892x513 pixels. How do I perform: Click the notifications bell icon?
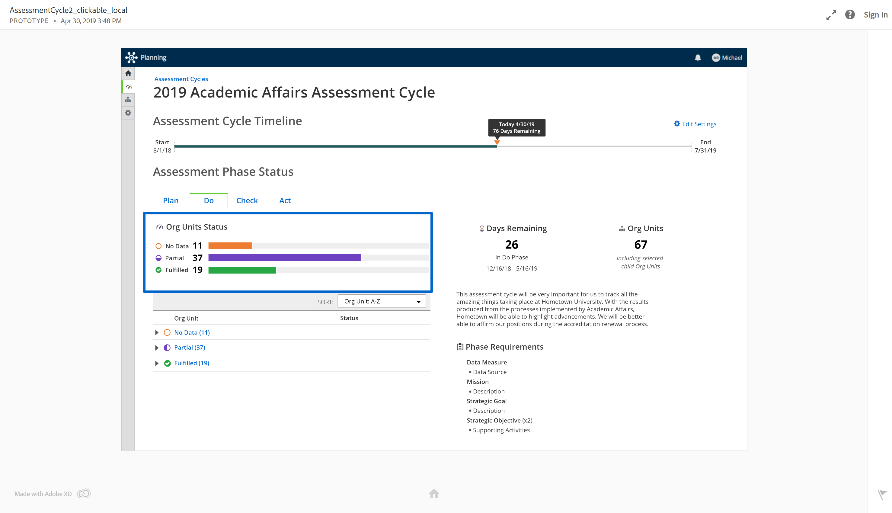698,58
